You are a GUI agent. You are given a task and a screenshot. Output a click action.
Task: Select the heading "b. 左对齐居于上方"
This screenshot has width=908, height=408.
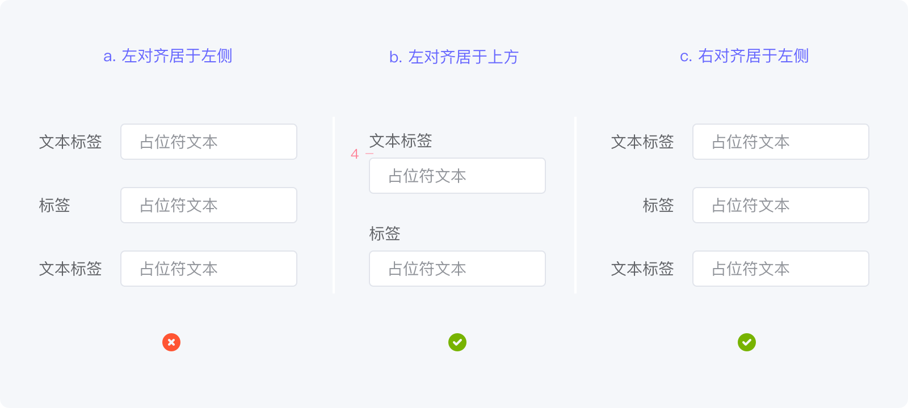[454, 57]
